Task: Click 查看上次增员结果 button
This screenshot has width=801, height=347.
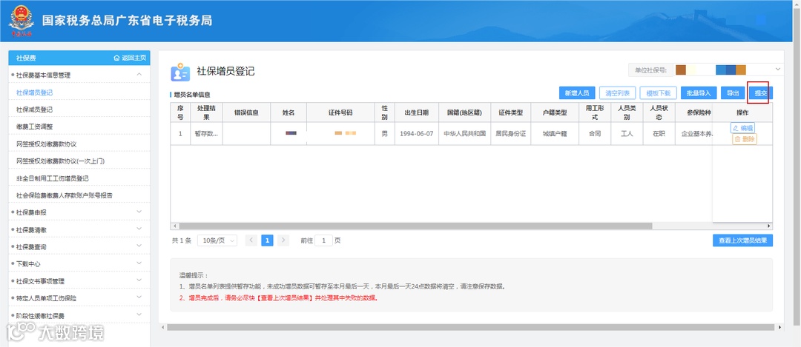Action: (x=742, y=240)
